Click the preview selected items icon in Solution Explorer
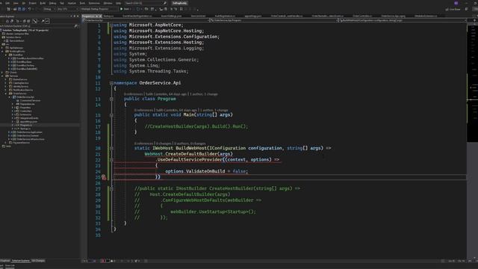The width and height of the screenshot is (478, 269). [48, 21]
